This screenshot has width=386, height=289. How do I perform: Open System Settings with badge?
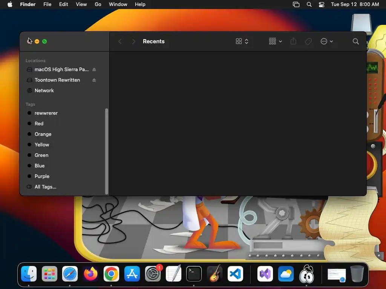(153, 274)
